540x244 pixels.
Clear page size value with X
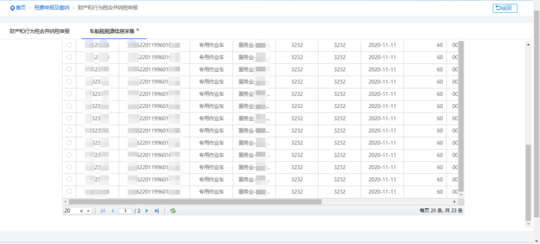[81, 211]
